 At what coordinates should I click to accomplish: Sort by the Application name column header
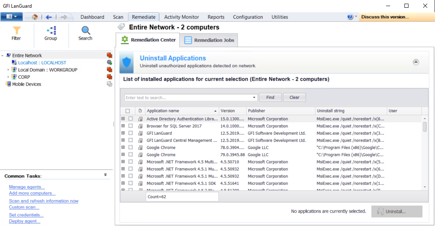coord(182,111)
